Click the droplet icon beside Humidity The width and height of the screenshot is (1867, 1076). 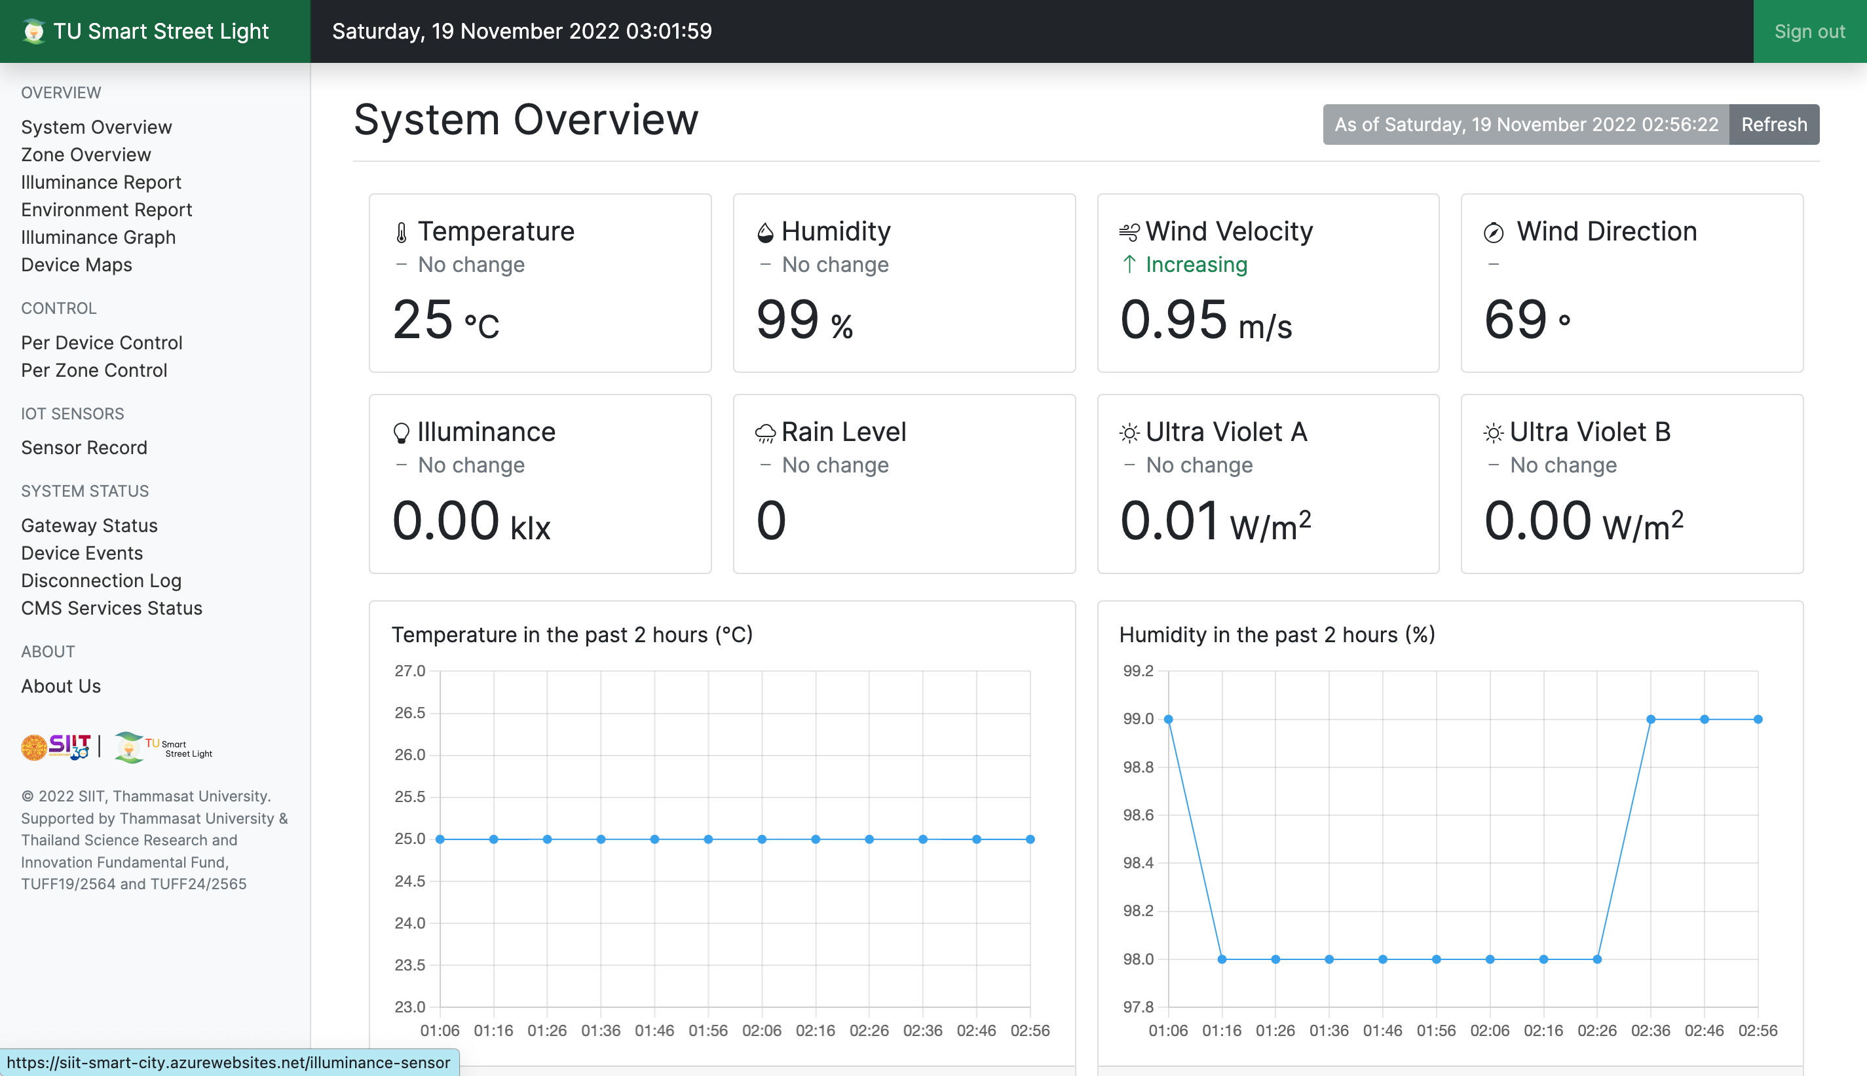765,233
